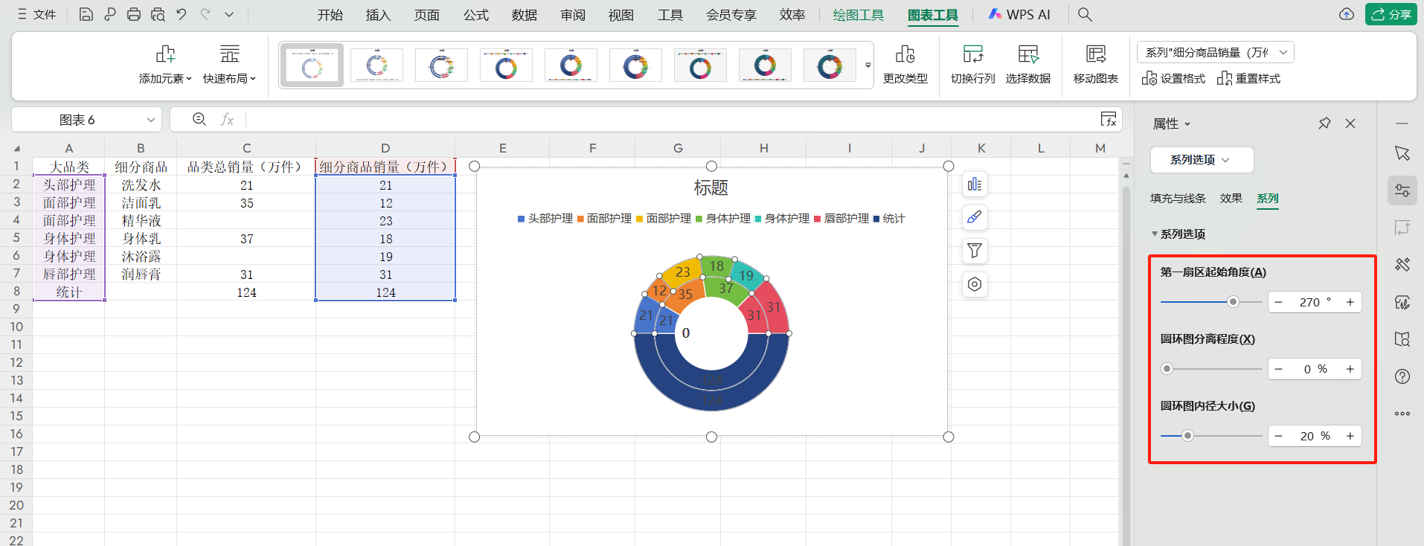Open chart elements quick button

point(975,184)
